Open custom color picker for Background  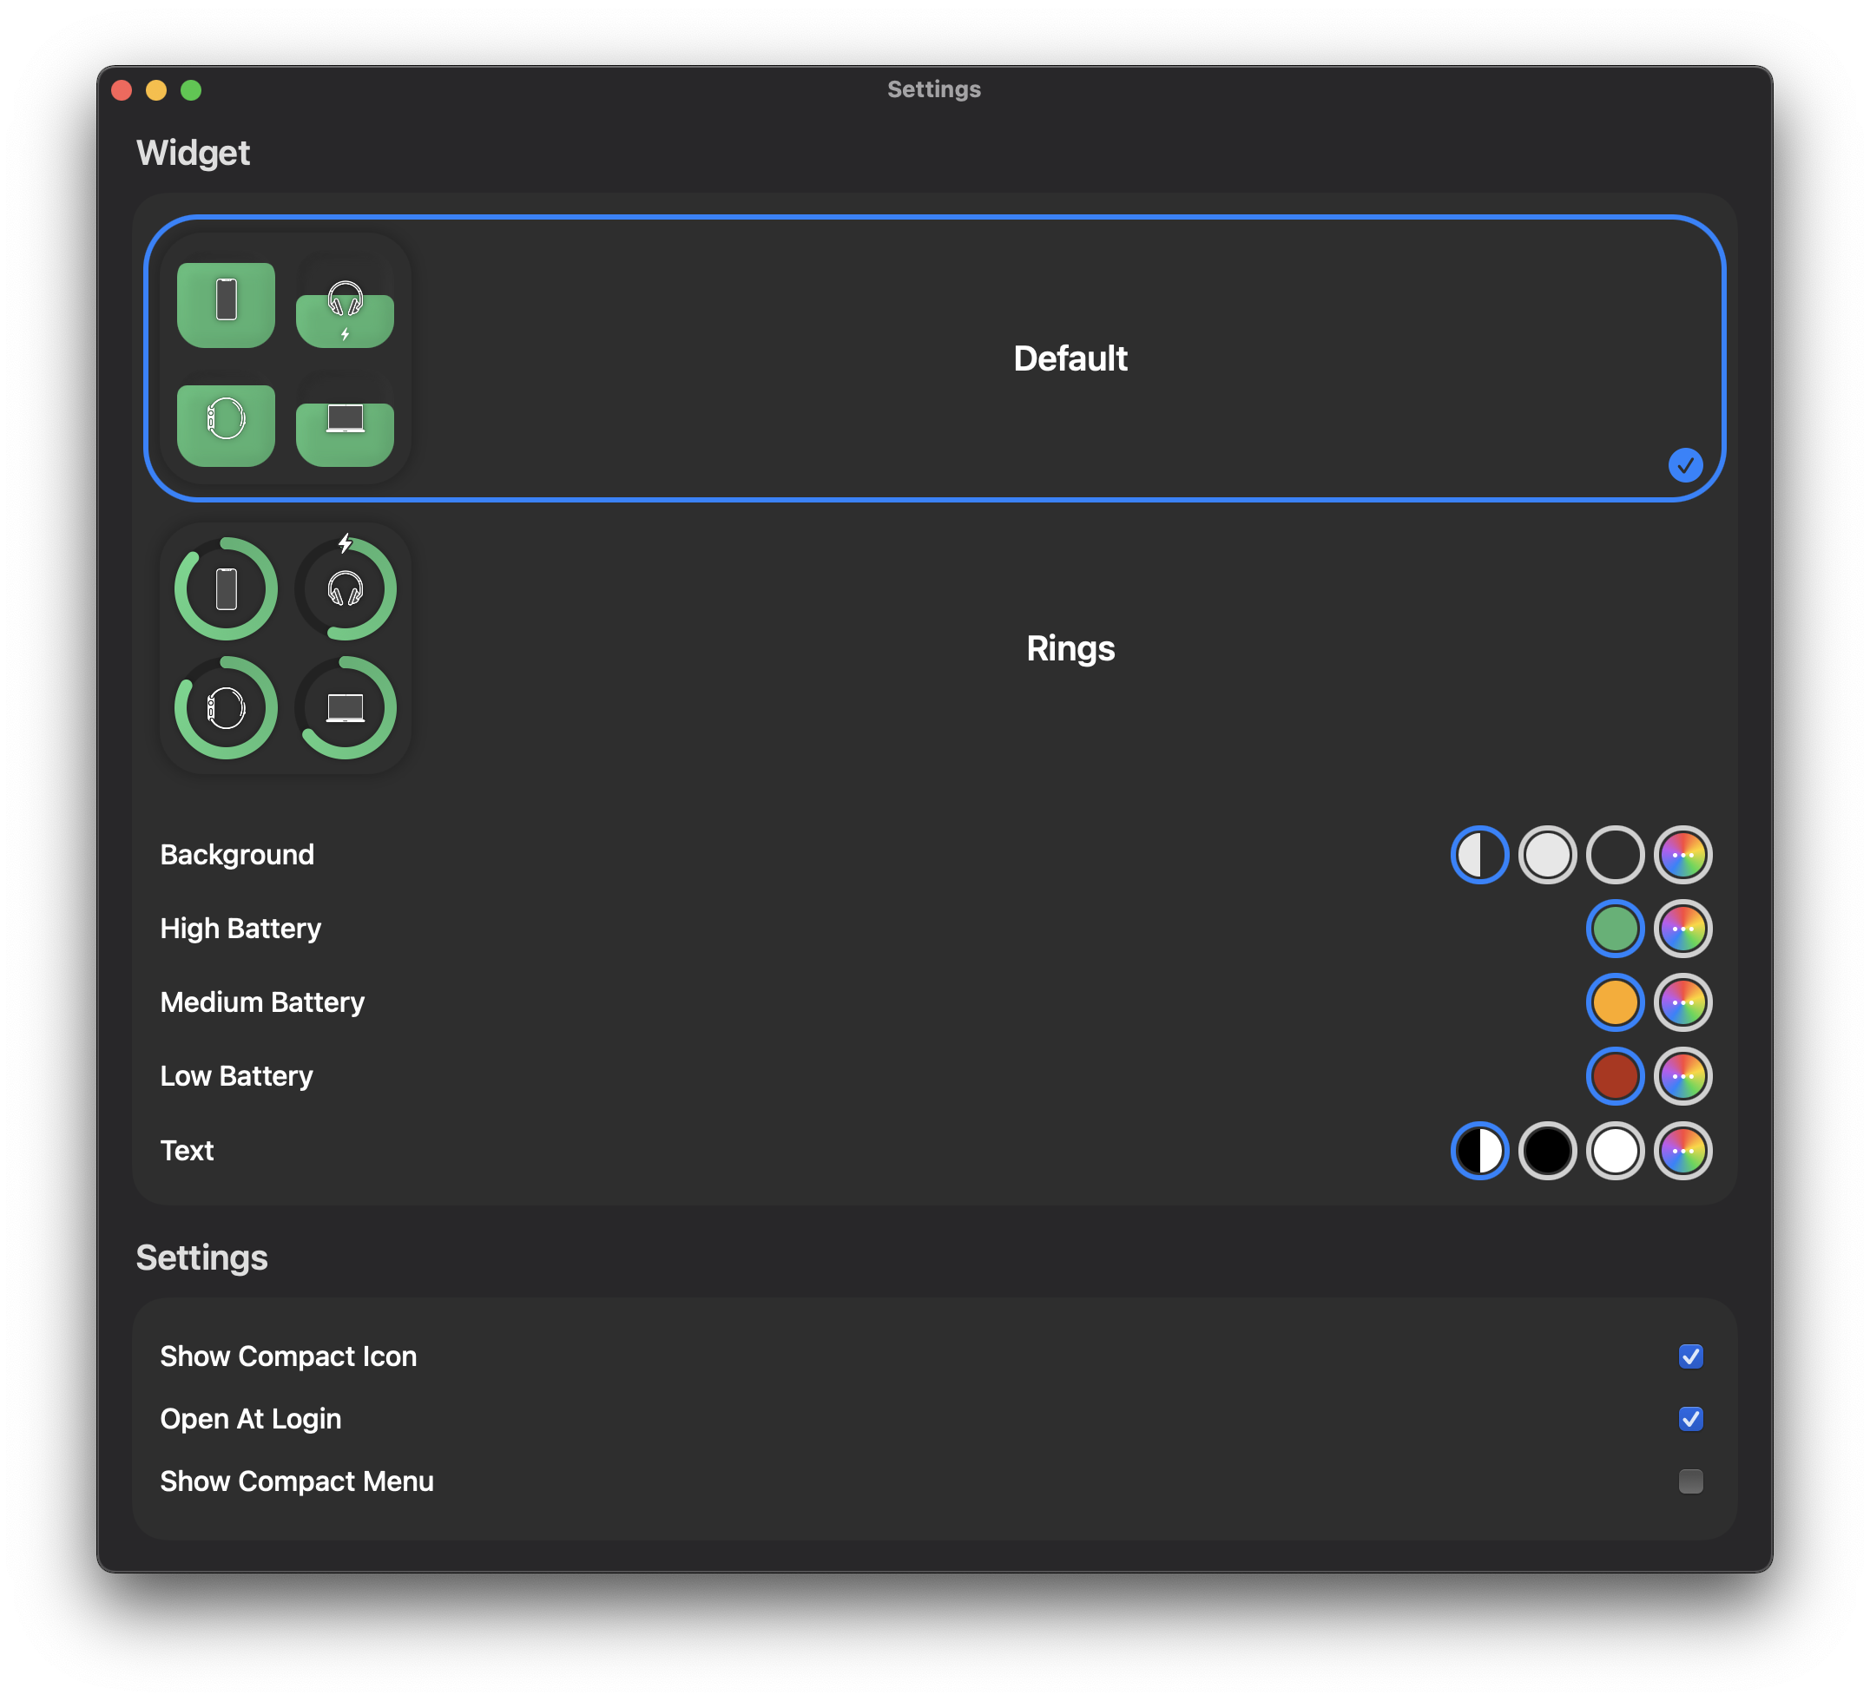[x=1682, y=854]
